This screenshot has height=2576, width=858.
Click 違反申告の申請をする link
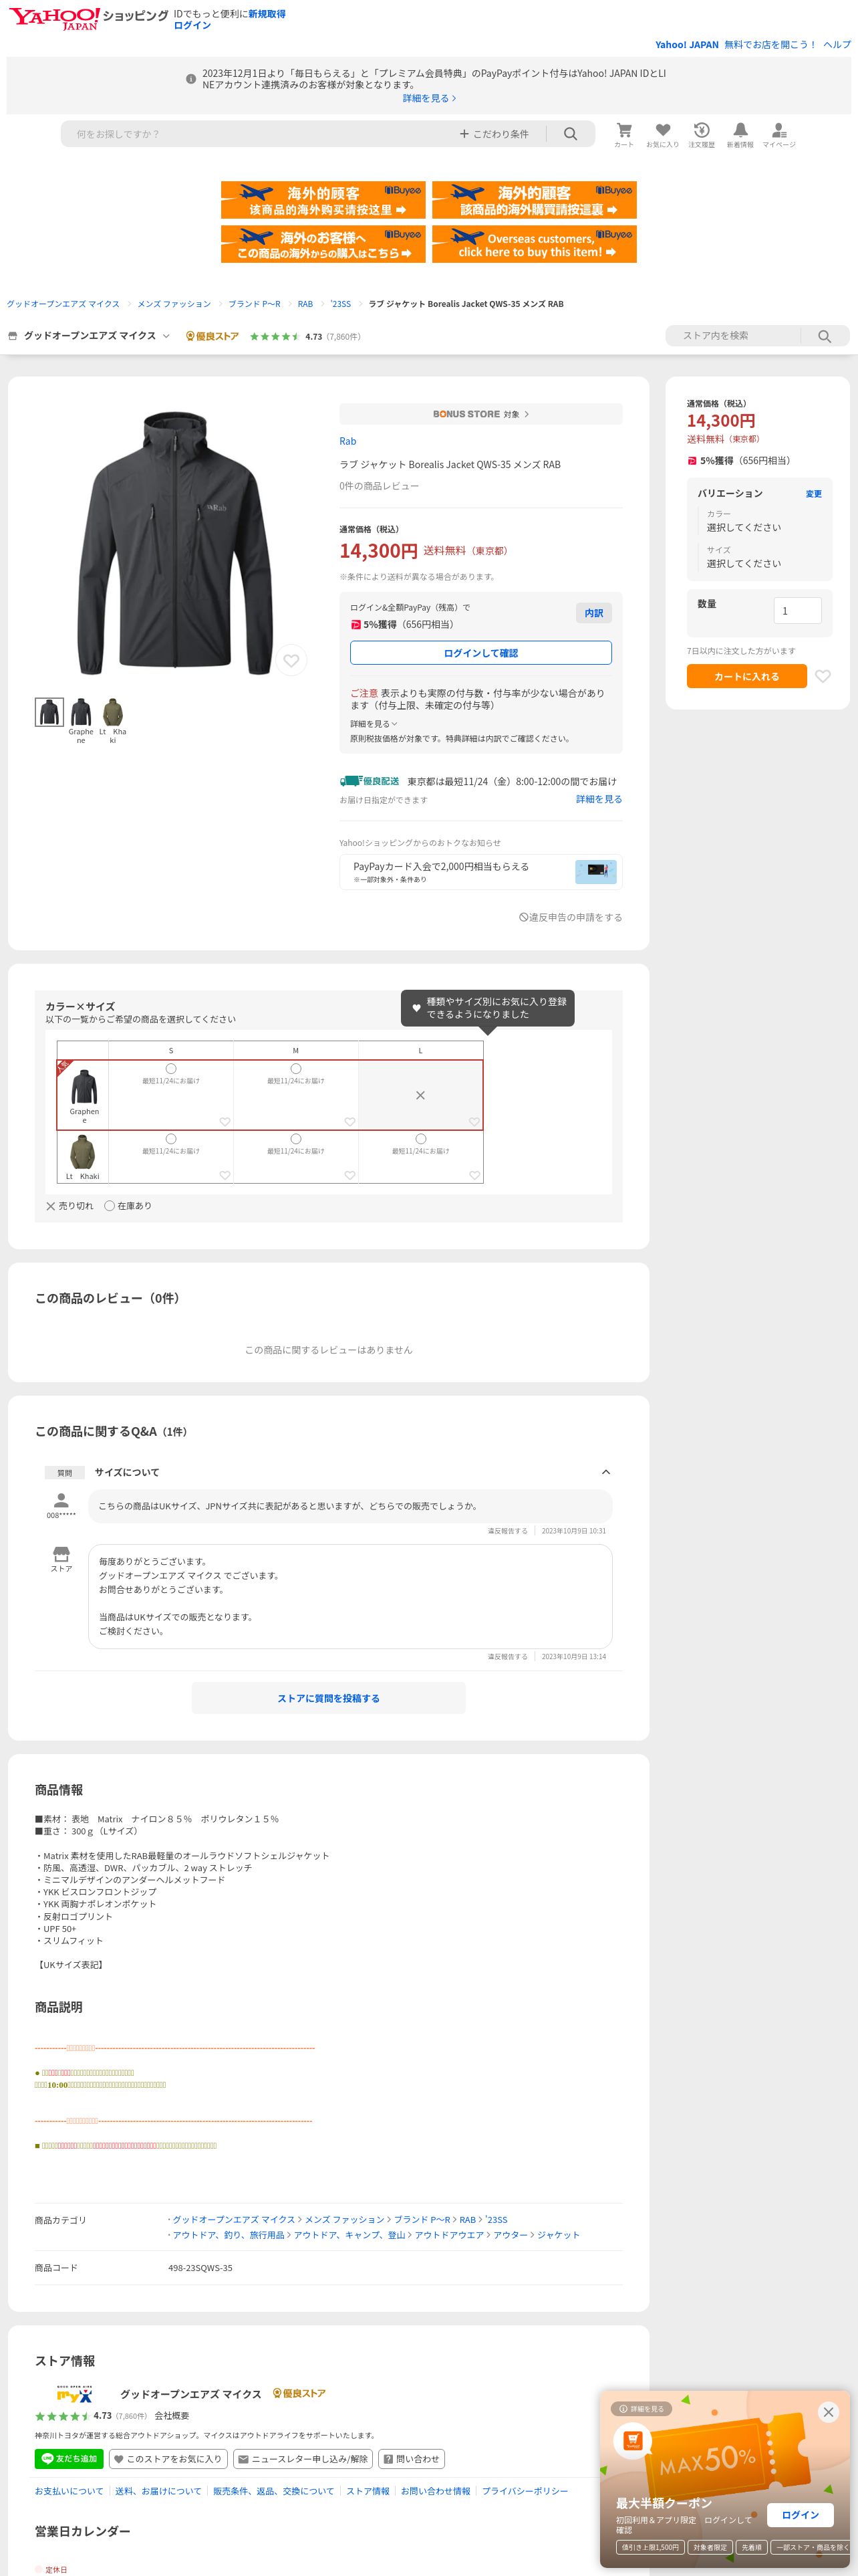(571, 917)
